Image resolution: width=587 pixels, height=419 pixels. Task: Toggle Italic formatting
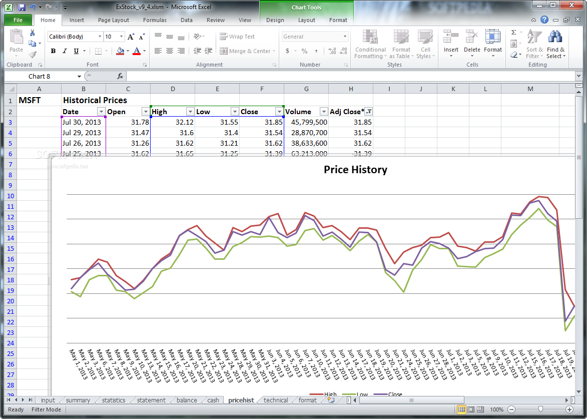pyautogui.click(x=65, y=51)
